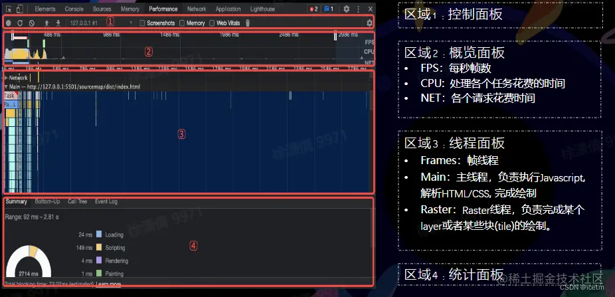Switch to the Elements tab

click(45, 9)
